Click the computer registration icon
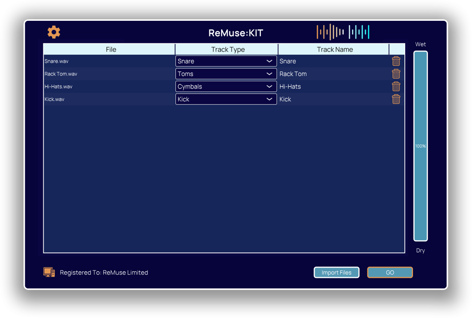 point(49,272)
